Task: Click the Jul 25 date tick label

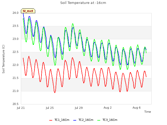Action: tap(50, 108)
